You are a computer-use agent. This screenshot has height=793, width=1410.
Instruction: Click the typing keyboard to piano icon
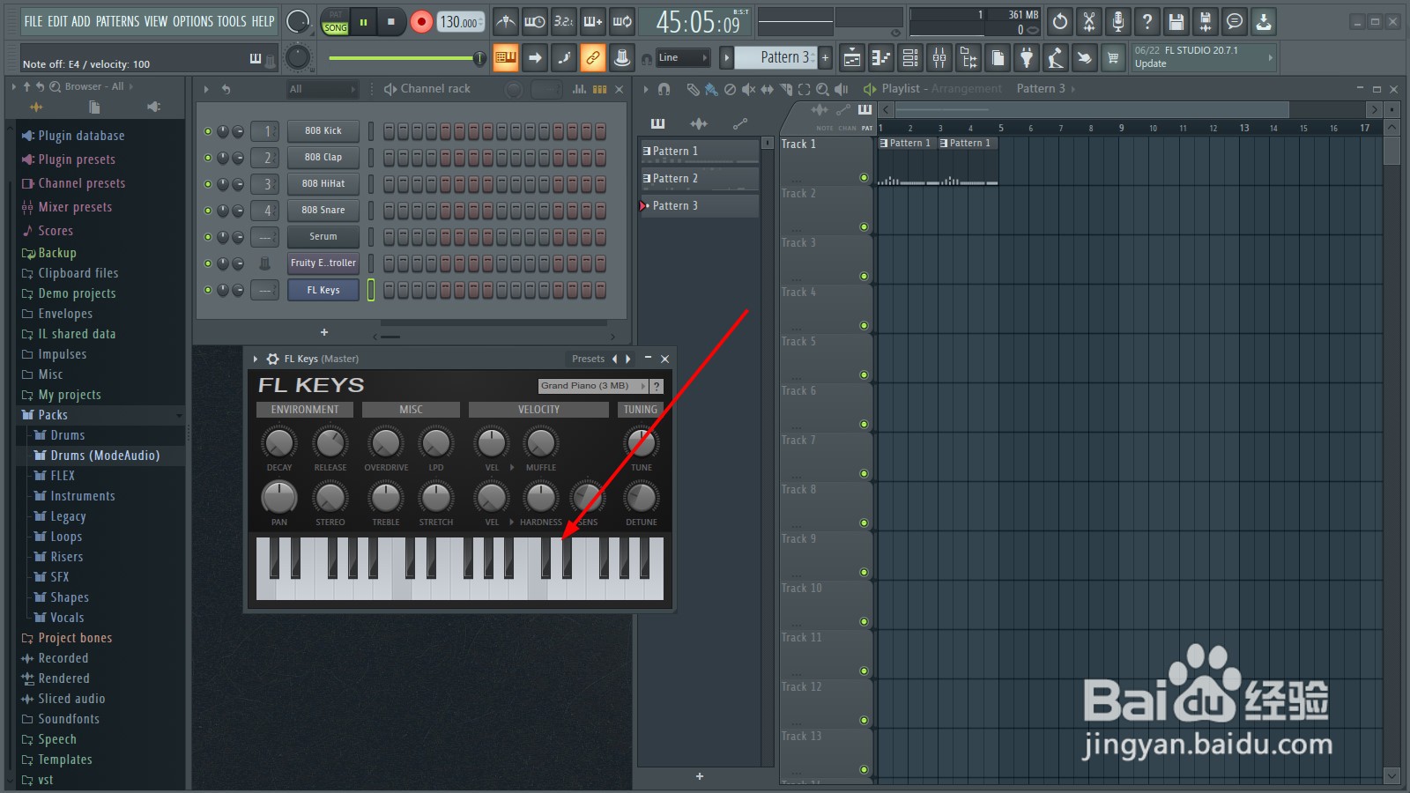(505, 58)
